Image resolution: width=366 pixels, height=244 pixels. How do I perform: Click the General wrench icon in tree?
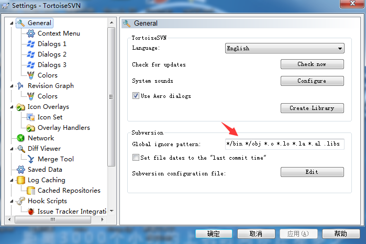click(21, 23)
